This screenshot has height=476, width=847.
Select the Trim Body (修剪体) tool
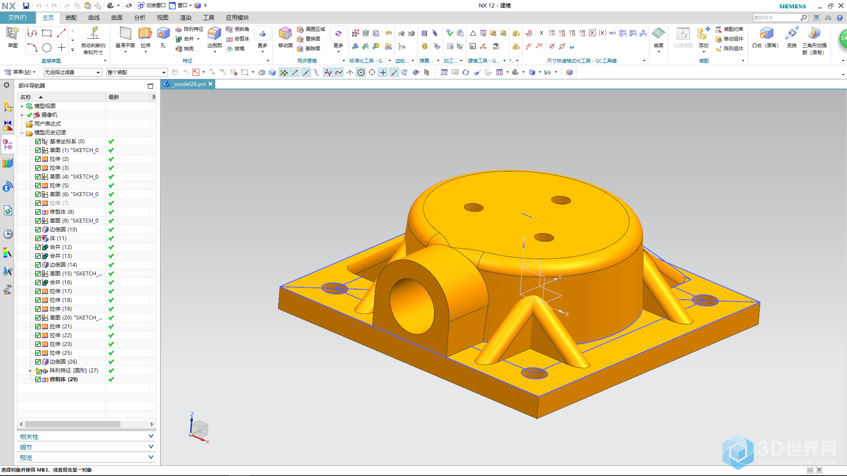coord(238,39)
